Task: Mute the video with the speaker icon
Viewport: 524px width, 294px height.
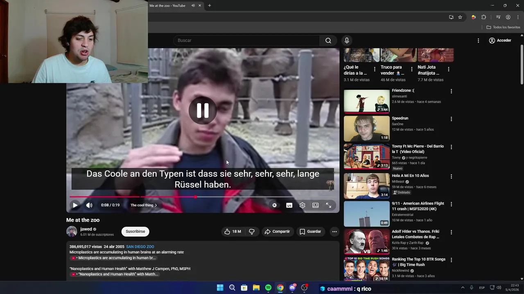Action: 89,205
